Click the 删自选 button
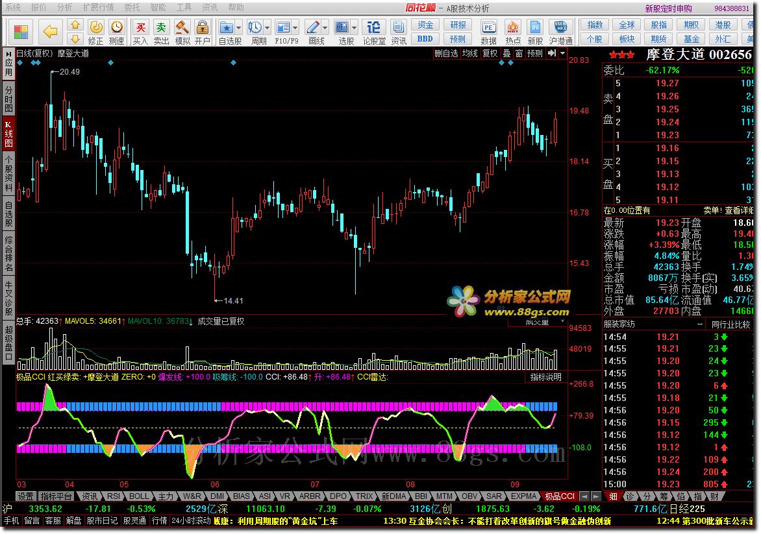The height and width of the screenshot is (534, 761). click(446, 53)
